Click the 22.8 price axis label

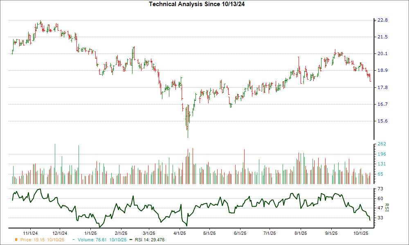(382, 20)
